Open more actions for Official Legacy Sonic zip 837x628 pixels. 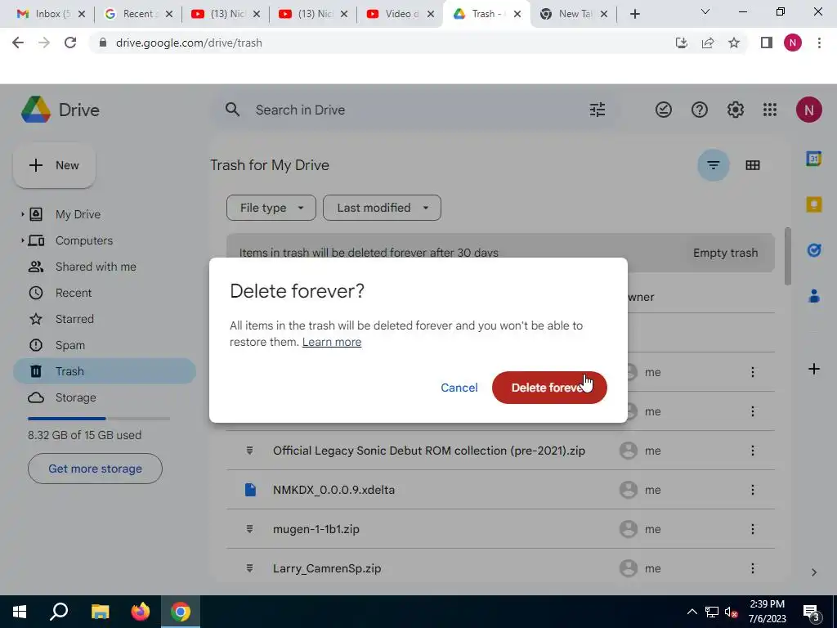753,451
